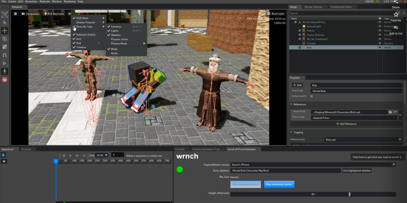The width and height of the screenshot is (407, 203).
Task: Expand the Venice tree node
Action: tap(300, 31)
